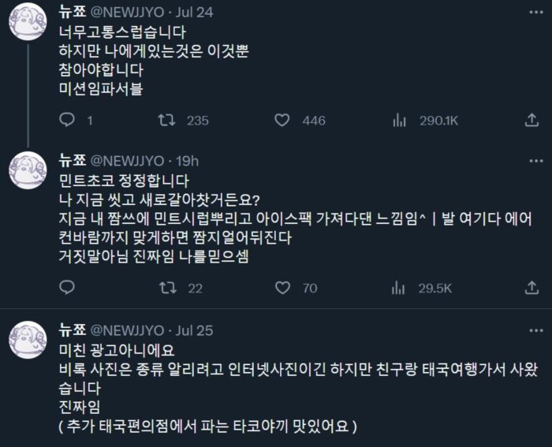
Task: Like the tweet with 446 likes
Action: tap(282, 120)
